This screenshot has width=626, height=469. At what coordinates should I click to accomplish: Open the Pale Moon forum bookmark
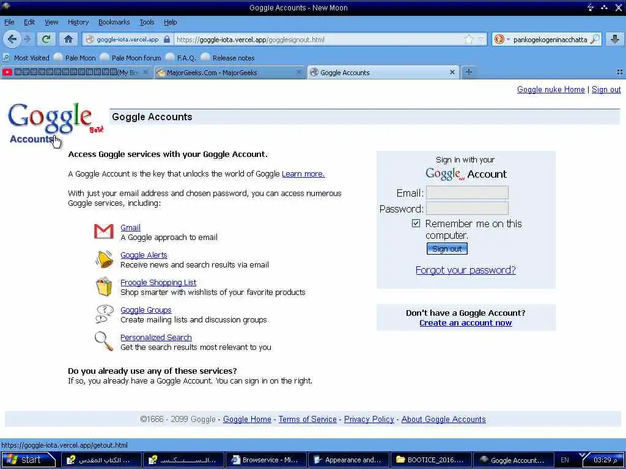point(131,58)
